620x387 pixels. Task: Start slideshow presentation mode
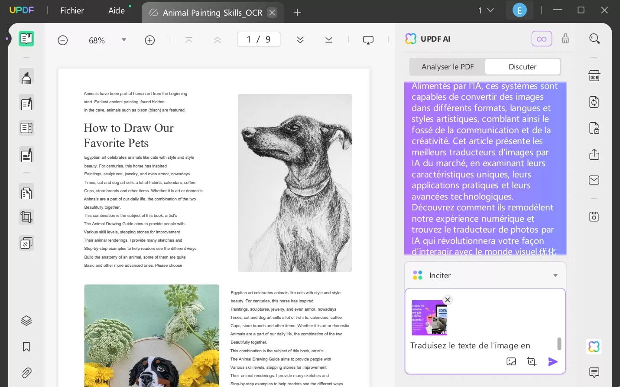click(368, 40)
